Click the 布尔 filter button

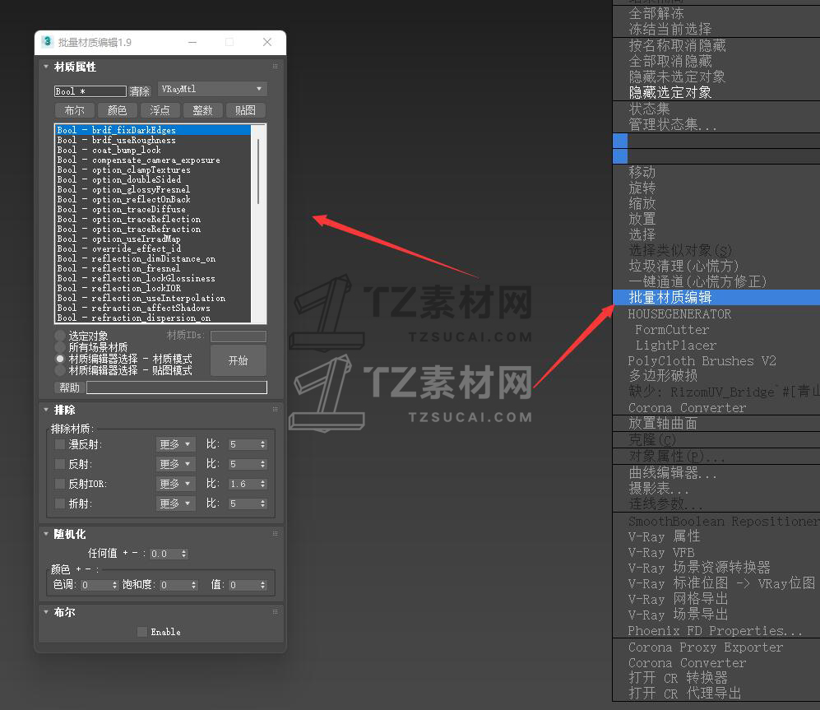74,110
